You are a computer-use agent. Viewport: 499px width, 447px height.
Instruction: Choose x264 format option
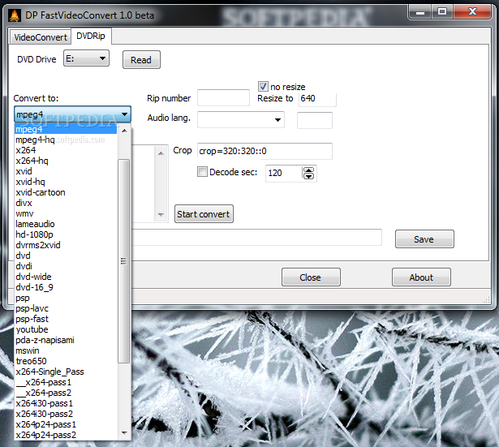(66, 150)
